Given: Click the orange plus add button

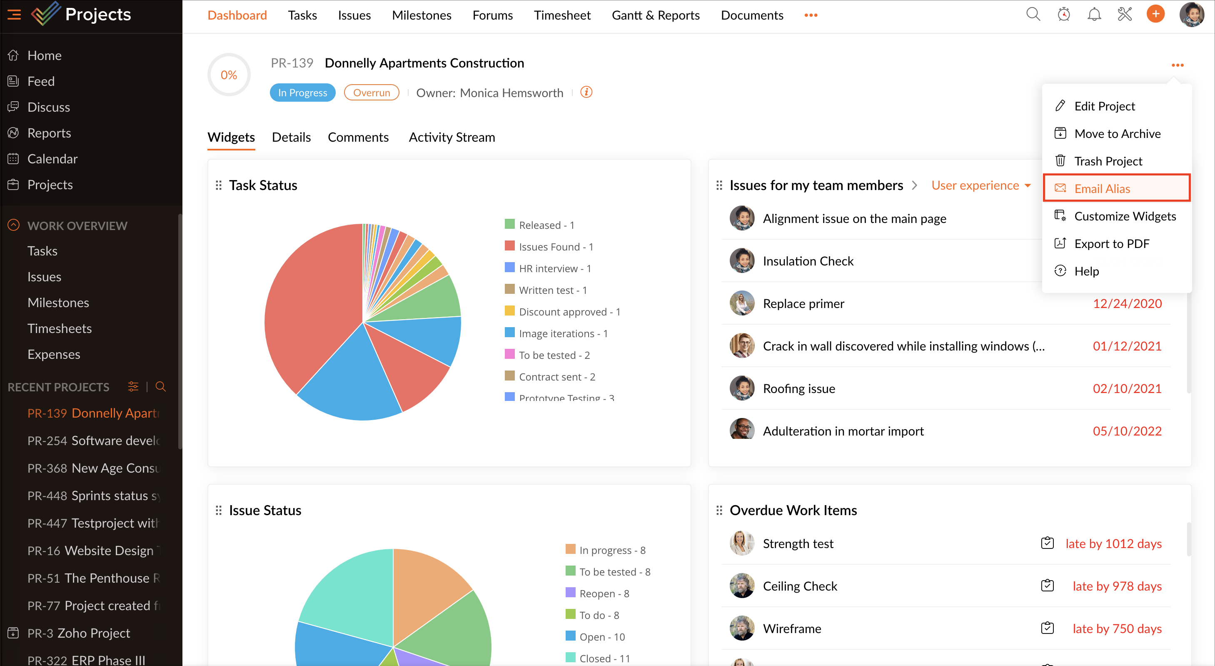Looking at the screenshot, I should click(x=1155, y=15).
